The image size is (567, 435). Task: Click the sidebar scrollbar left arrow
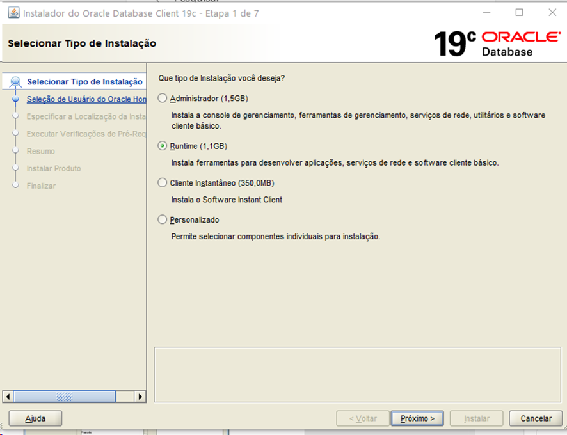8,397
